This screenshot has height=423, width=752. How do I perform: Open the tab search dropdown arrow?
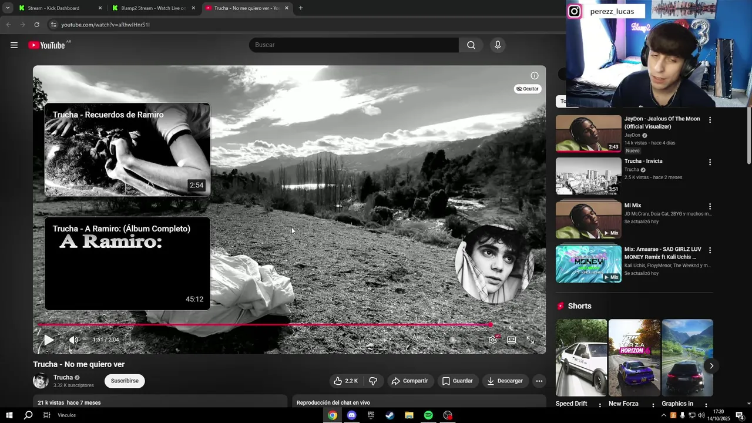pyautogui.click(x=8, y=8)
